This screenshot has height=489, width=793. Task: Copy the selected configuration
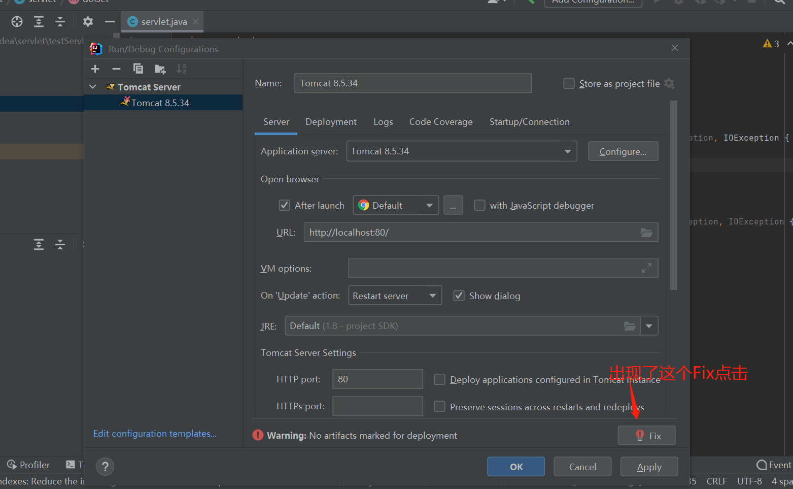[138, 69]
